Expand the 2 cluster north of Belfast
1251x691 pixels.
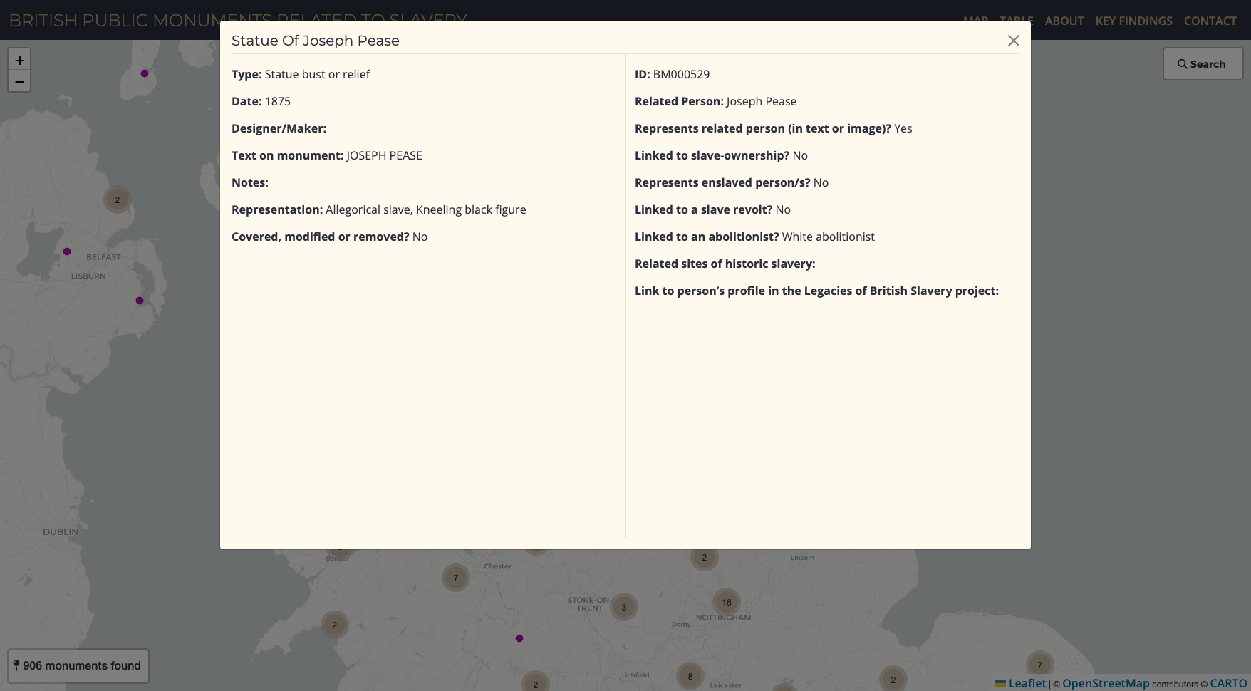click(118, 200)
